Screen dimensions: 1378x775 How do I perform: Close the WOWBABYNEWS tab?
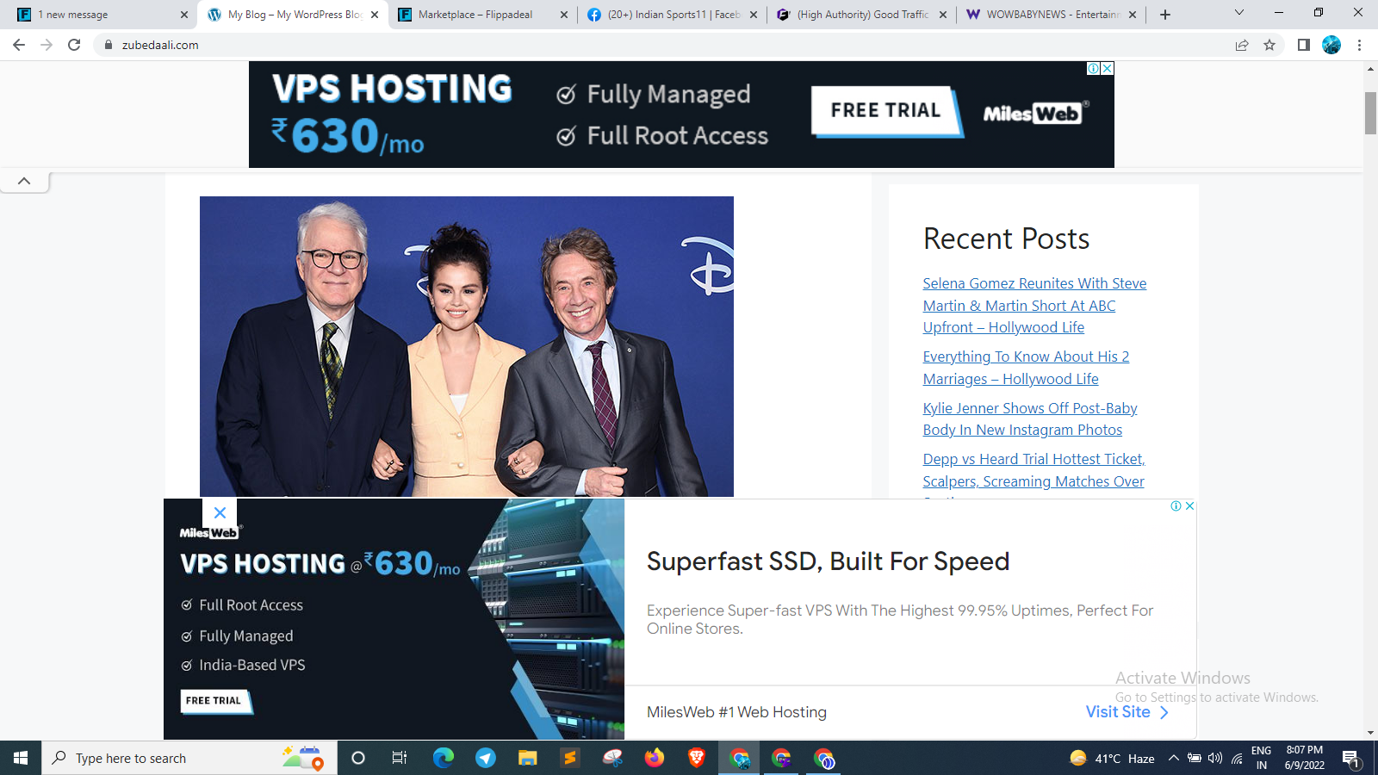coord(1133,15)
